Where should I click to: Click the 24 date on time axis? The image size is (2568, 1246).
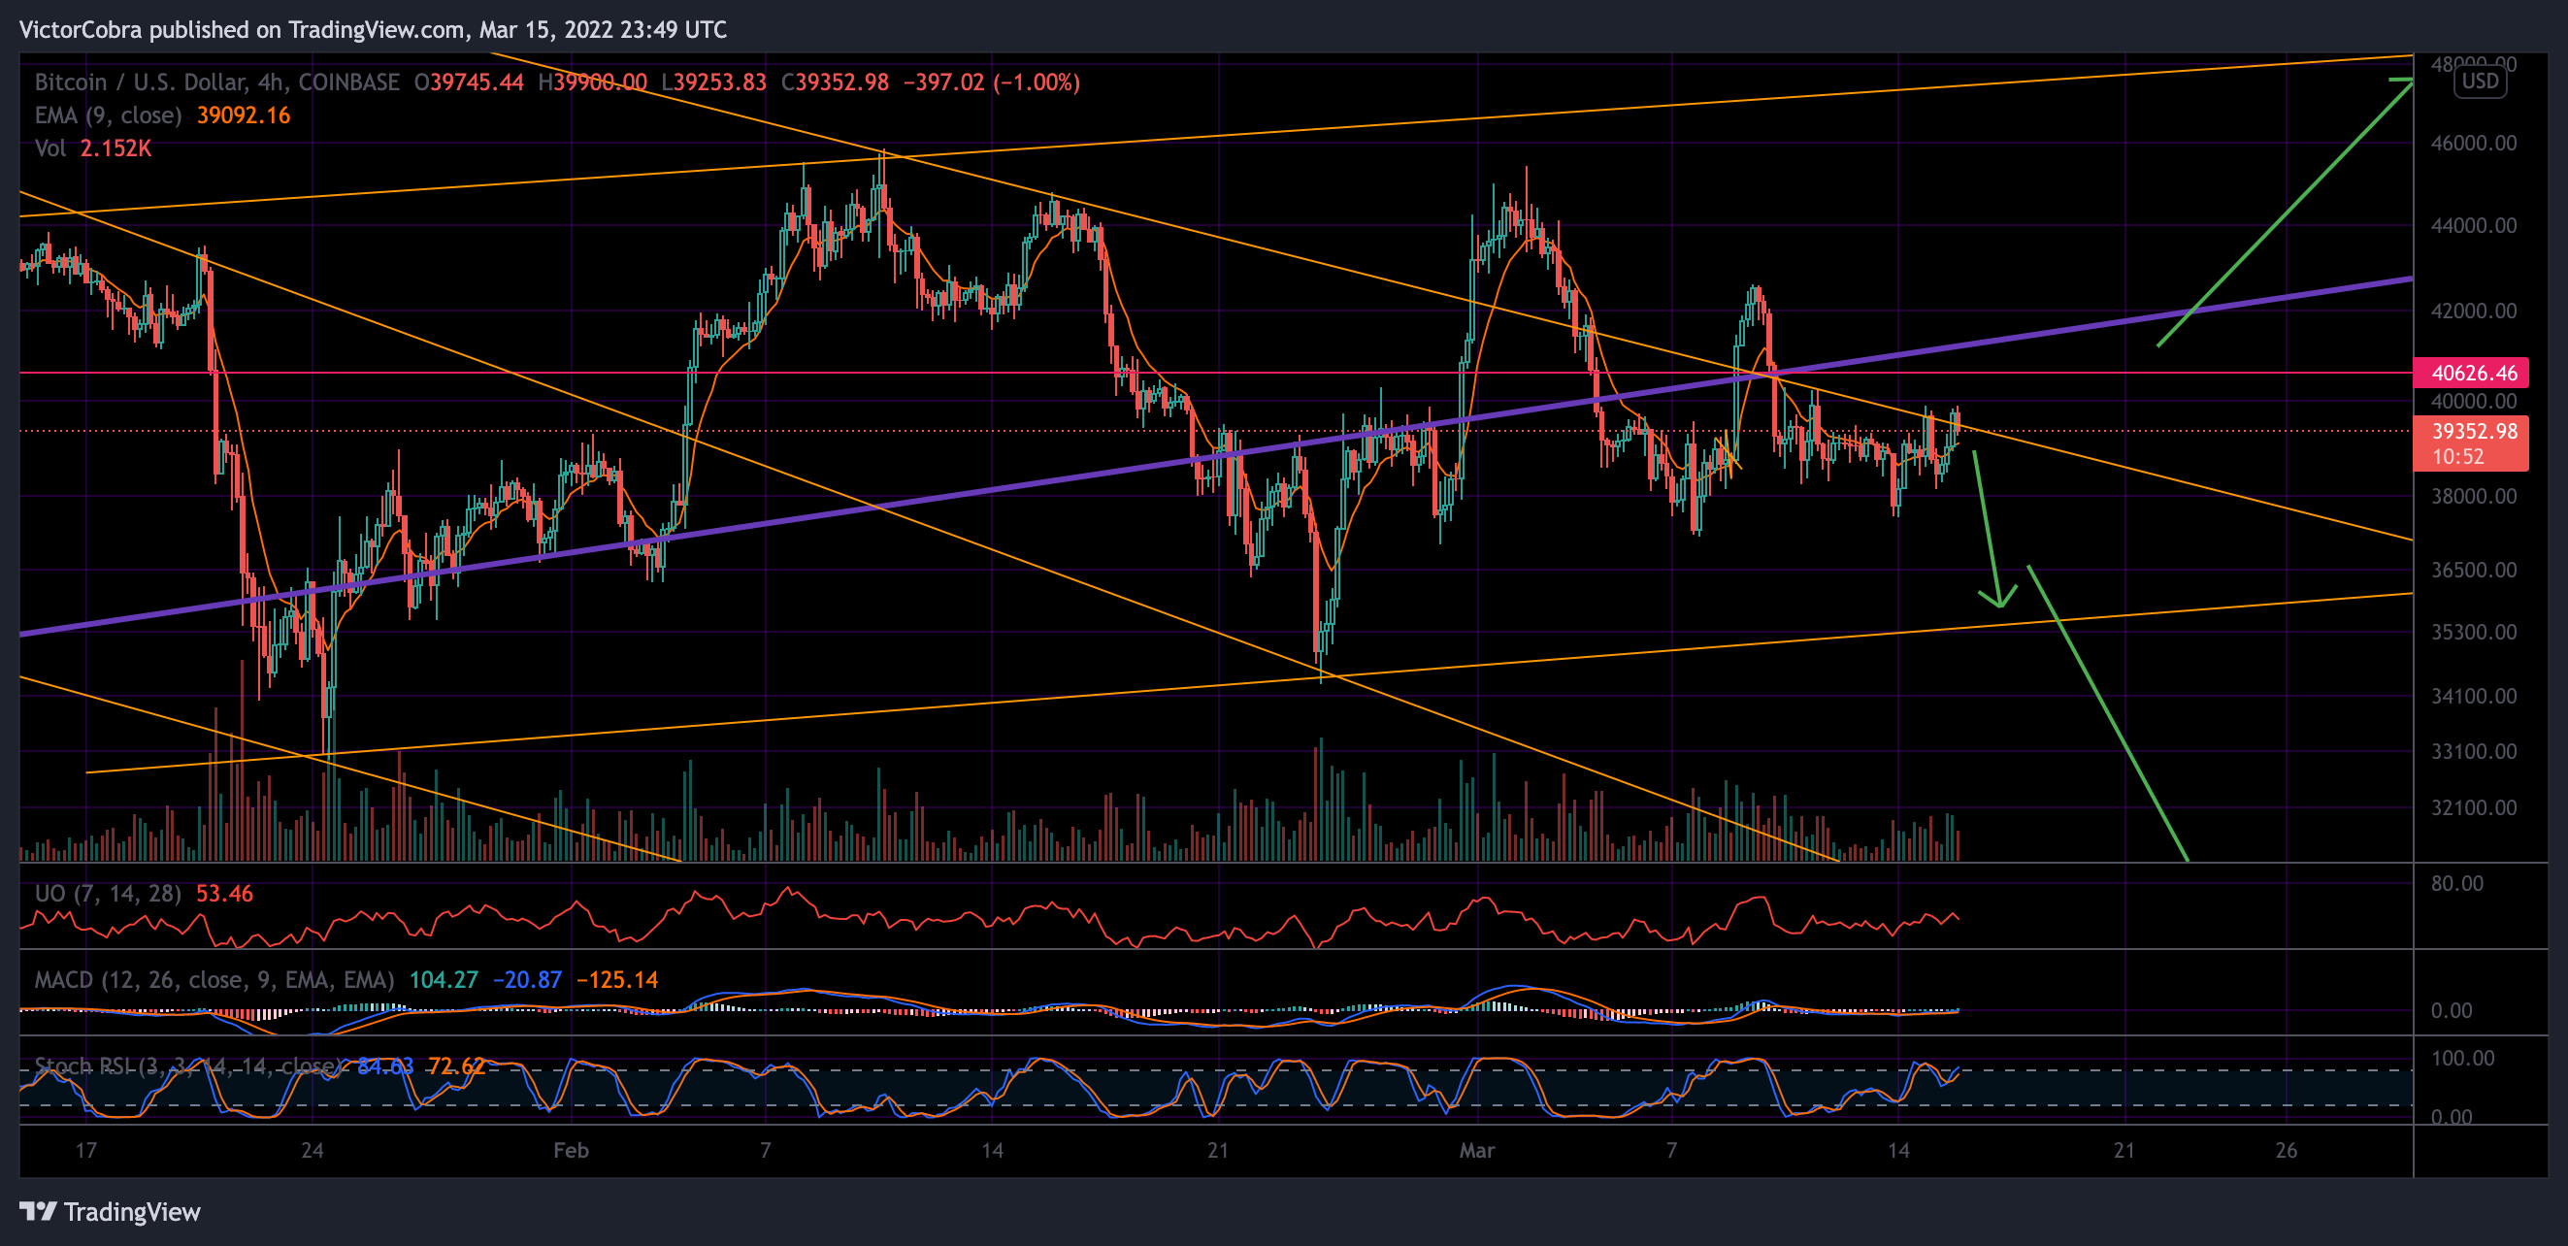click(313, 1150)
